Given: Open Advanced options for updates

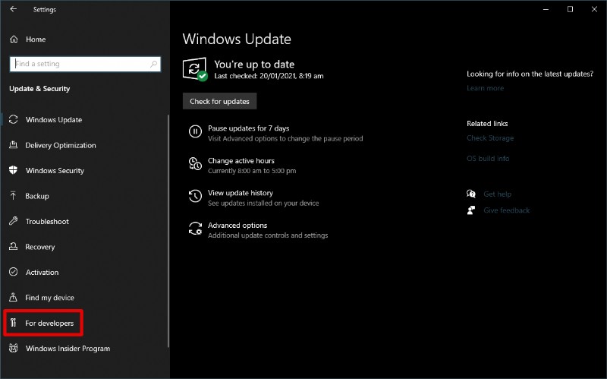Looking at the screenshot, I should coord(237,226).
